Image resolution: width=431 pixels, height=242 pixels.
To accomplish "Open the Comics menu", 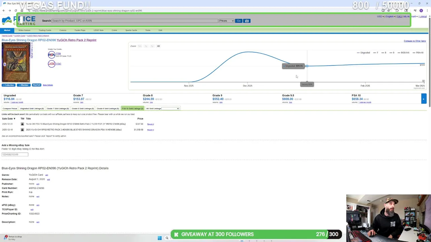I will pyautogui.click(x=63, y=30).
